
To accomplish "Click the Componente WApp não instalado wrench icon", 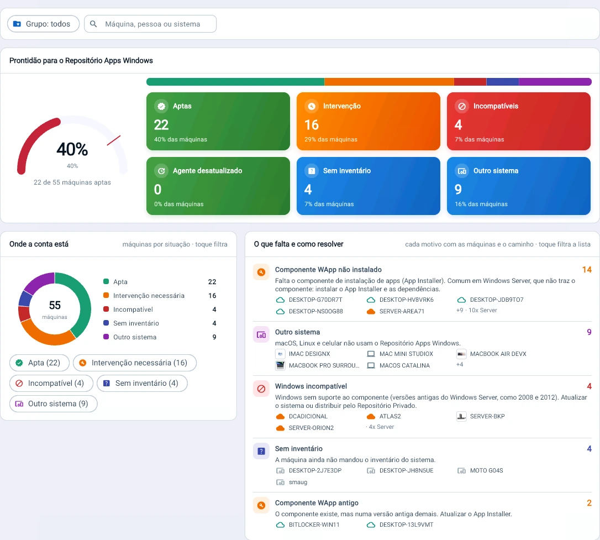I will click(x=261, y=272).
